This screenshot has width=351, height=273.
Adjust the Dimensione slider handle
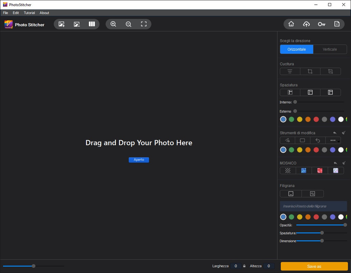coord(322,241)
